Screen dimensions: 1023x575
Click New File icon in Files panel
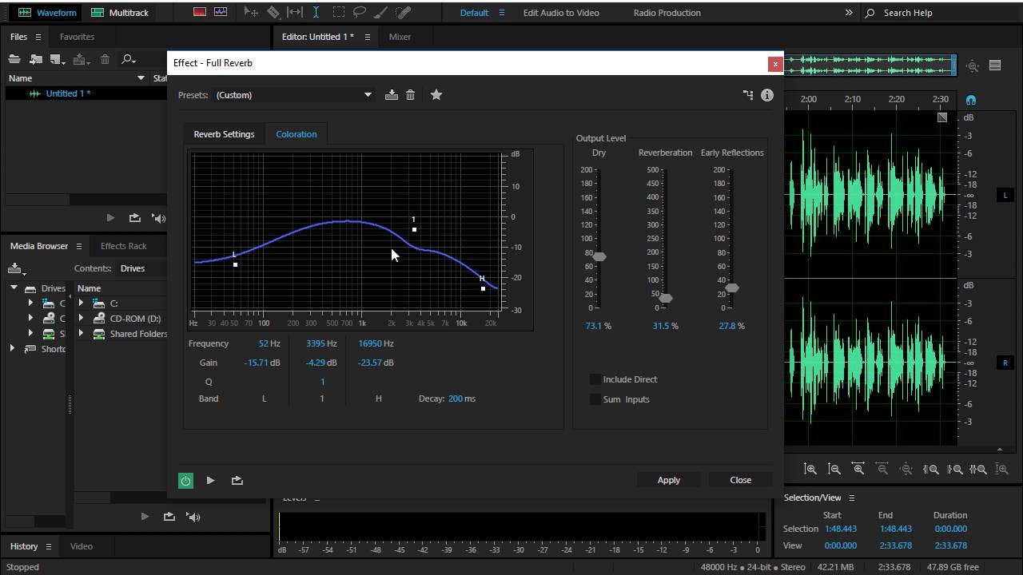[x=57, y=59]
